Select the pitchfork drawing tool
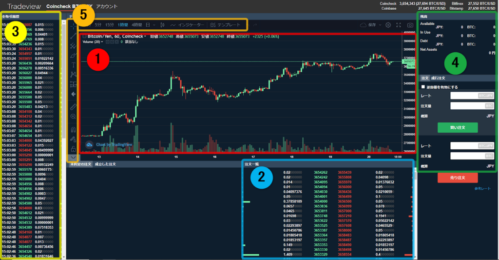499x260 pixels. click(73, 46)
